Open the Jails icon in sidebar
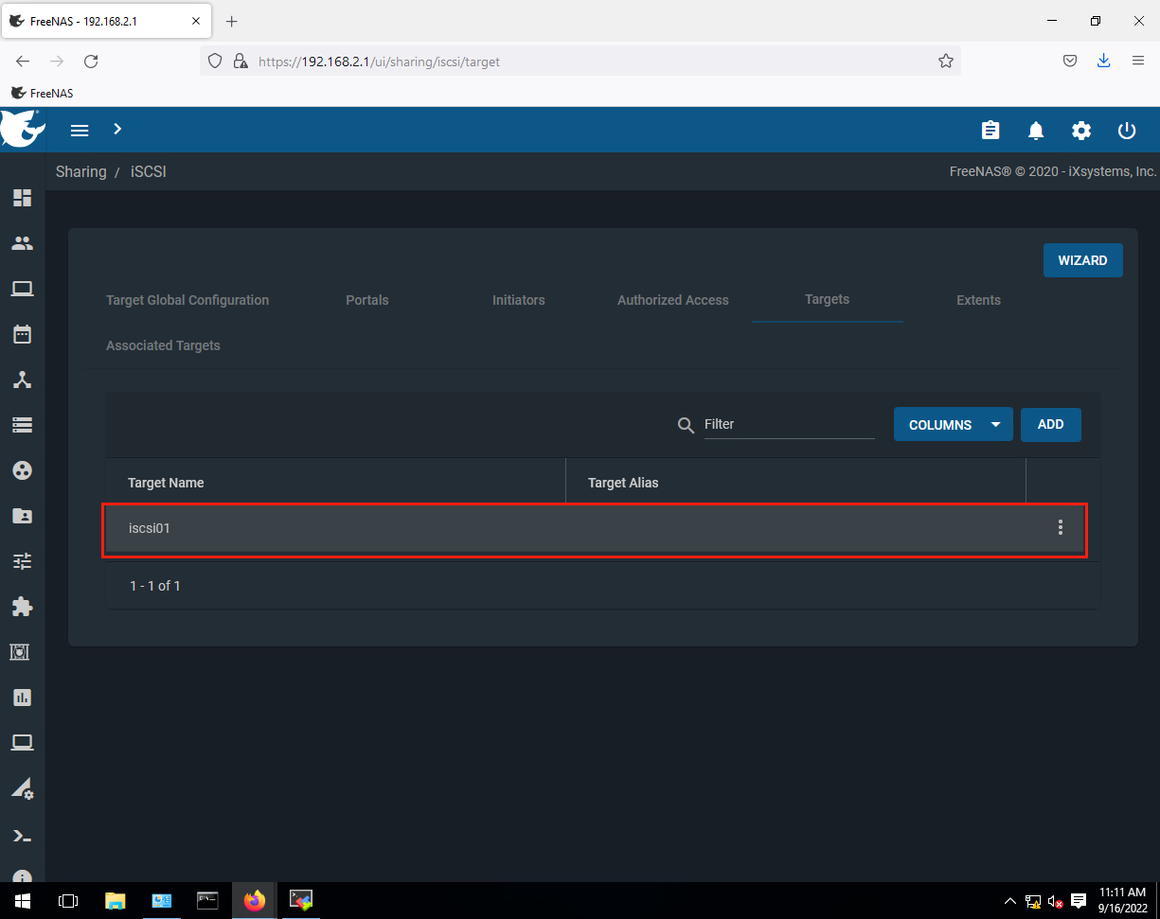Screen dimensions: 1160x919 click(x=22, y=652)
